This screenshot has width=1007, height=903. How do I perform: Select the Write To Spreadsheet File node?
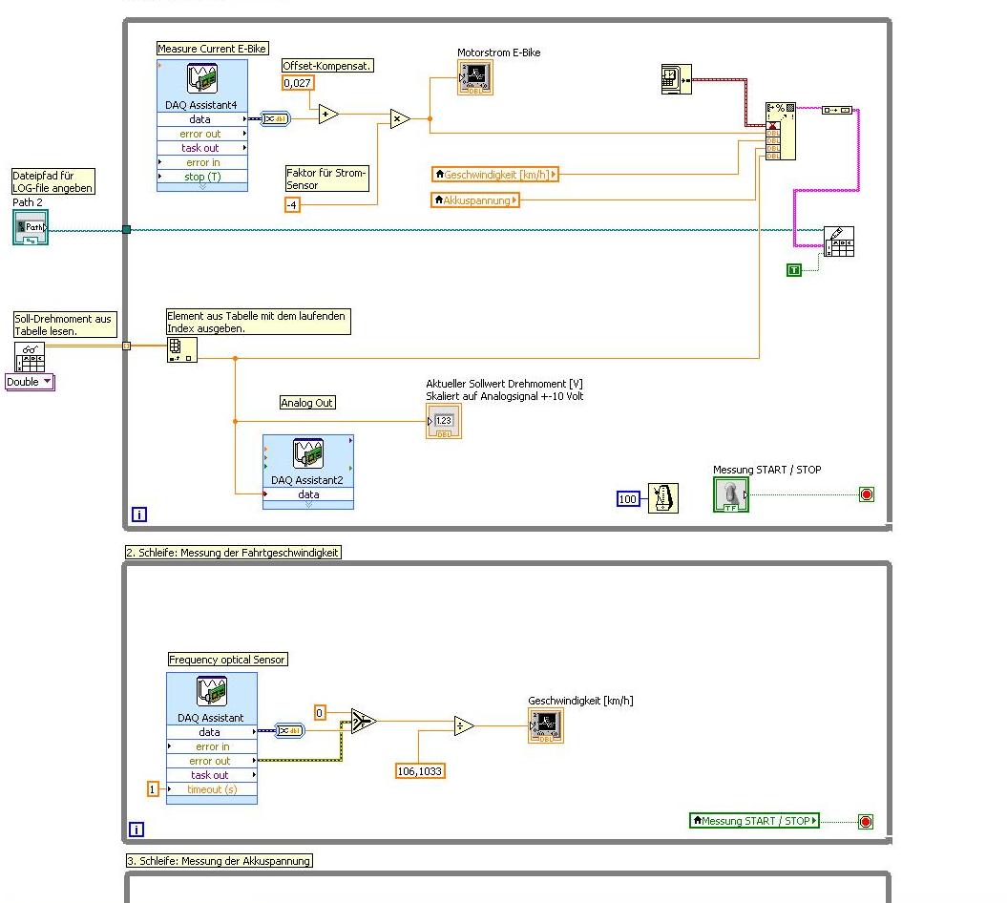coord(839,241)
